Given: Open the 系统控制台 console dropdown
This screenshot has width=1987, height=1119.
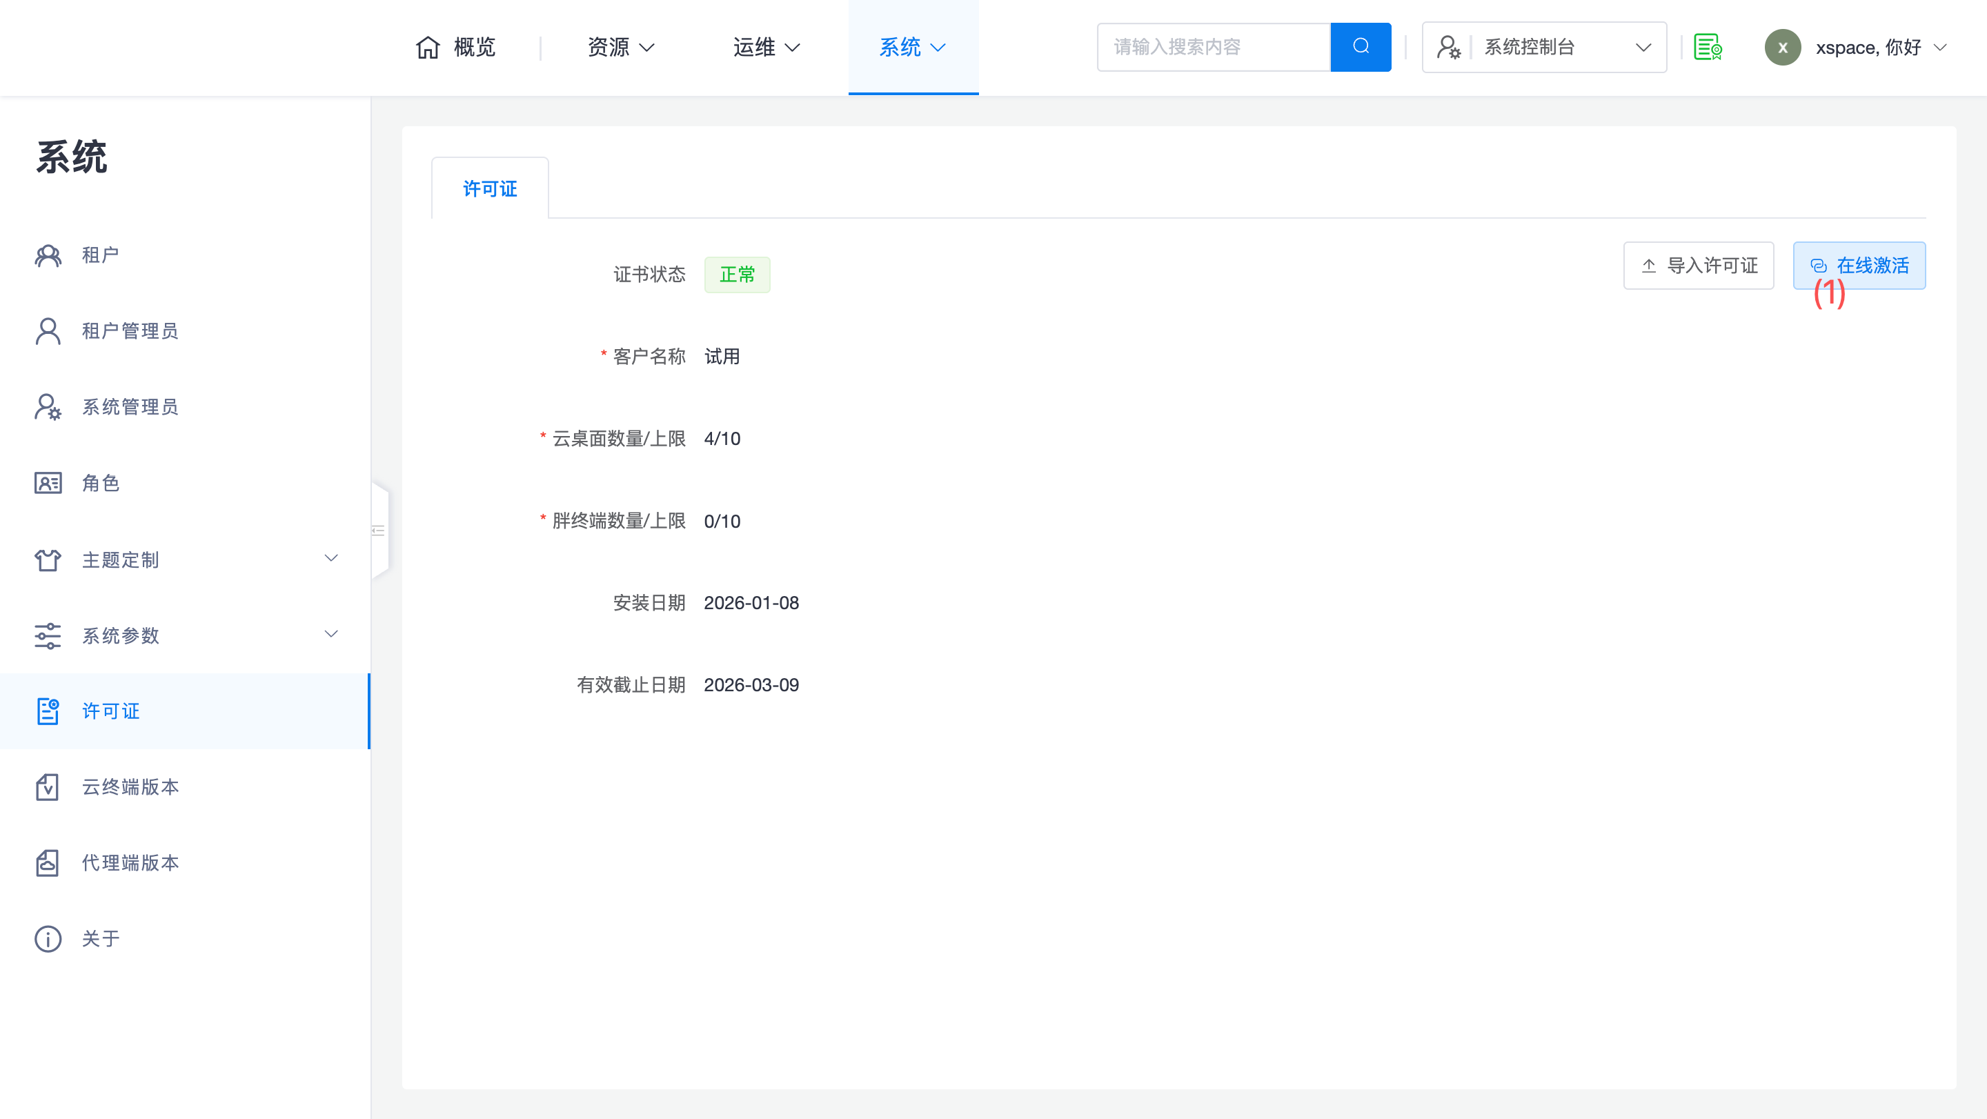Looking at the screenshot, I should point(1544,48).
